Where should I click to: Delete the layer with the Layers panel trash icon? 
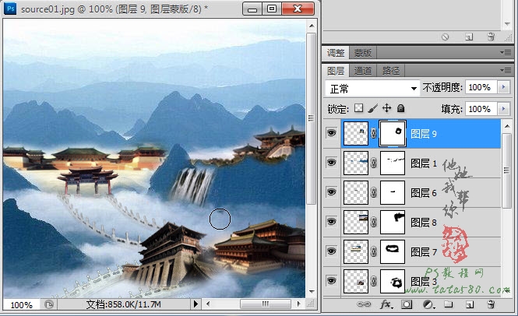point(491,304)
